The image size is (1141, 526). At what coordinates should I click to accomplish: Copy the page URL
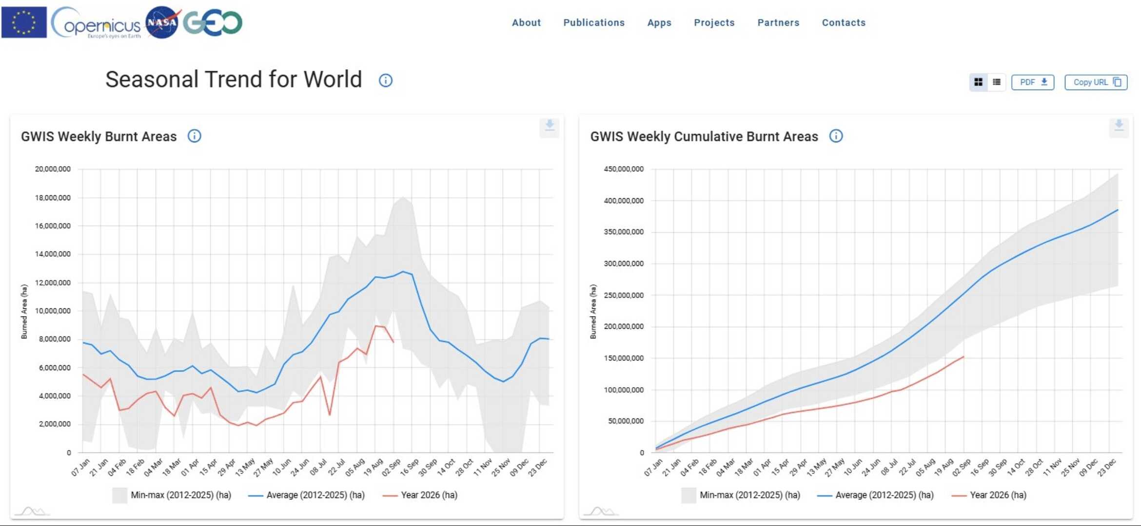pyautogui.click(x=1096, y=82)
